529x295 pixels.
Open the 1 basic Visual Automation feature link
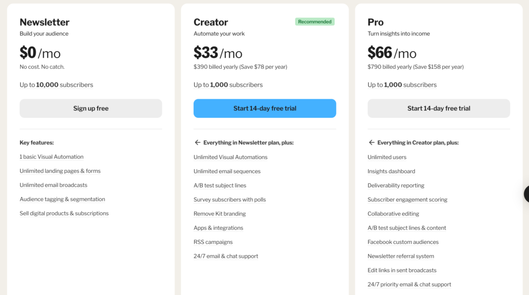point(52,157)
